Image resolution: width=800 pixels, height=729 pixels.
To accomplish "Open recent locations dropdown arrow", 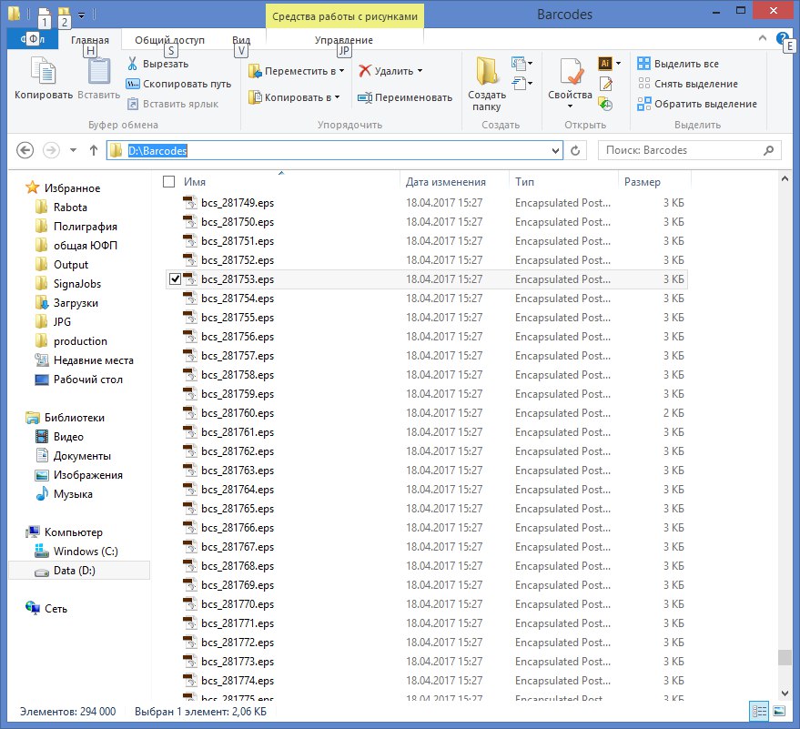I will (x=73, y=150).
